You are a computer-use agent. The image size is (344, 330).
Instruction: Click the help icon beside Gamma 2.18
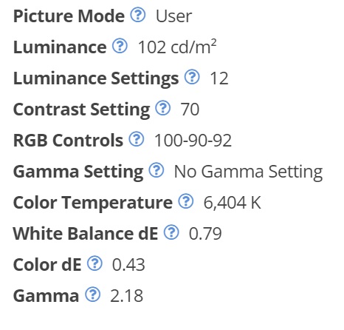coord(92,294)
